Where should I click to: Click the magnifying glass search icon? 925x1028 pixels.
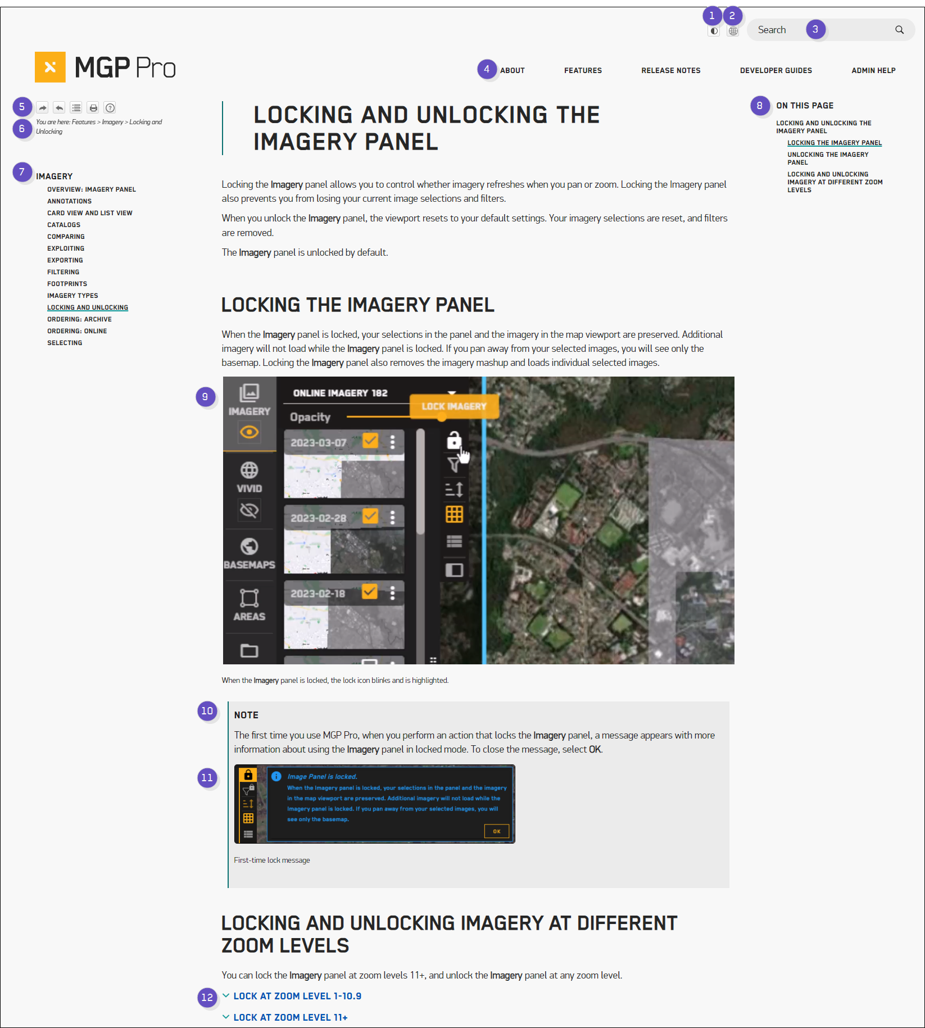(x=899, y=30)
